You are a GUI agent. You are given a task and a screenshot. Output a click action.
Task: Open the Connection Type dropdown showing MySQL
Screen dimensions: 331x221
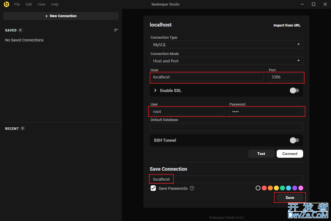point(226,44)
